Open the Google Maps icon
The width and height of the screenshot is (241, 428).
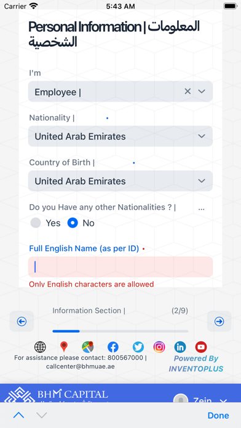[88, 347]
